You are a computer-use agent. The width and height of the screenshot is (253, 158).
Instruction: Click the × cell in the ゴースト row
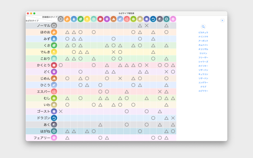[61, 111]
